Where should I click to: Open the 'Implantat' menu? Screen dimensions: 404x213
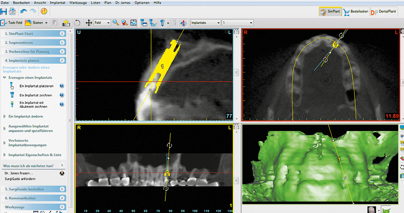pos(56,3)
